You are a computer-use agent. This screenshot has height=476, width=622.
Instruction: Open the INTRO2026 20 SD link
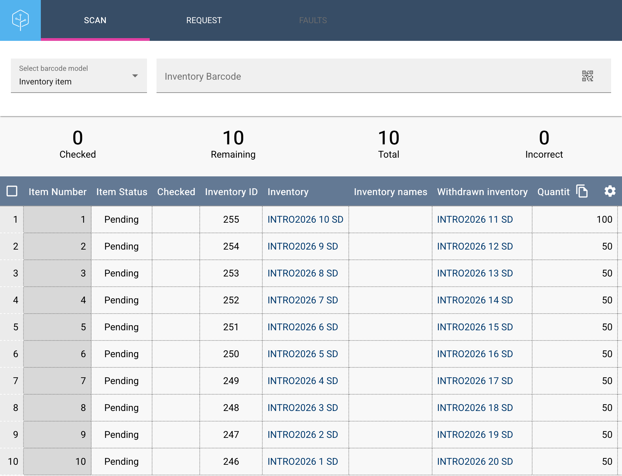475,462
